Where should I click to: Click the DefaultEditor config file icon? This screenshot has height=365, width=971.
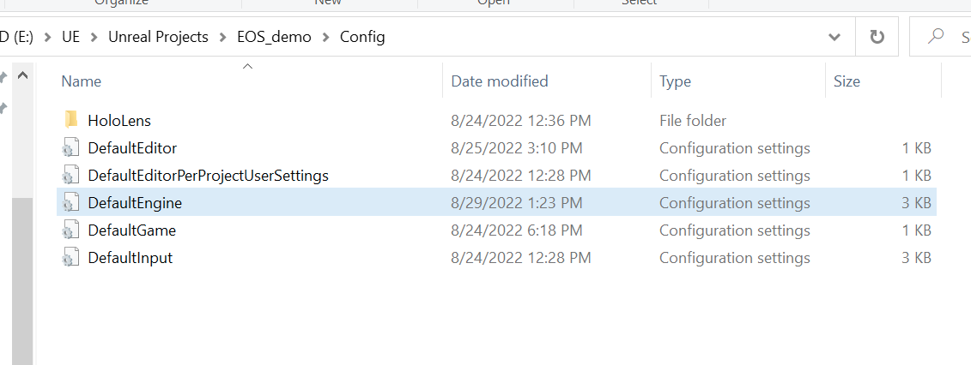point(71,148)
